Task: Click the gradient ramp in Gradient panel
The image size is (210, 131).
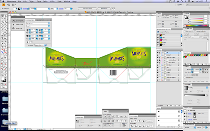Action: pos(195,95)
